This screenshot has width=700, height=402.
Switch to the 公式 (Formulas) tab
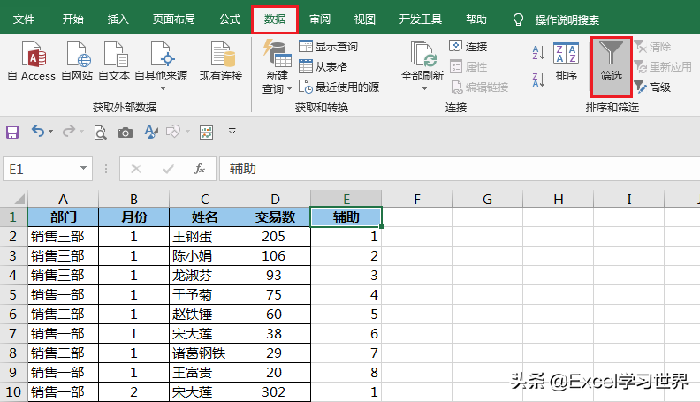(x=230, y=19)
